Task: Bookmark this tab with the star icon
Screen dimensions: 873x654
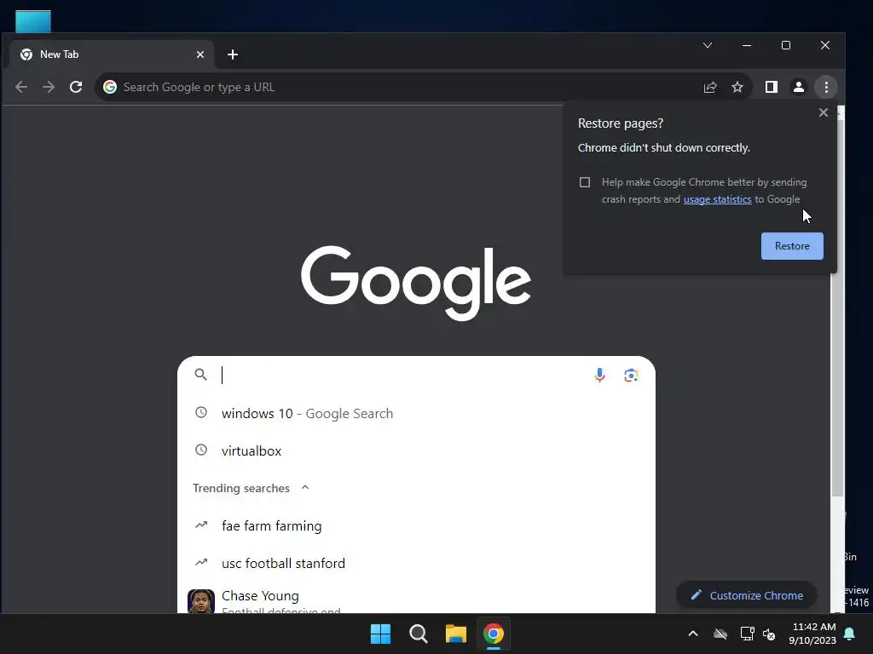Action: click(737, 88)
